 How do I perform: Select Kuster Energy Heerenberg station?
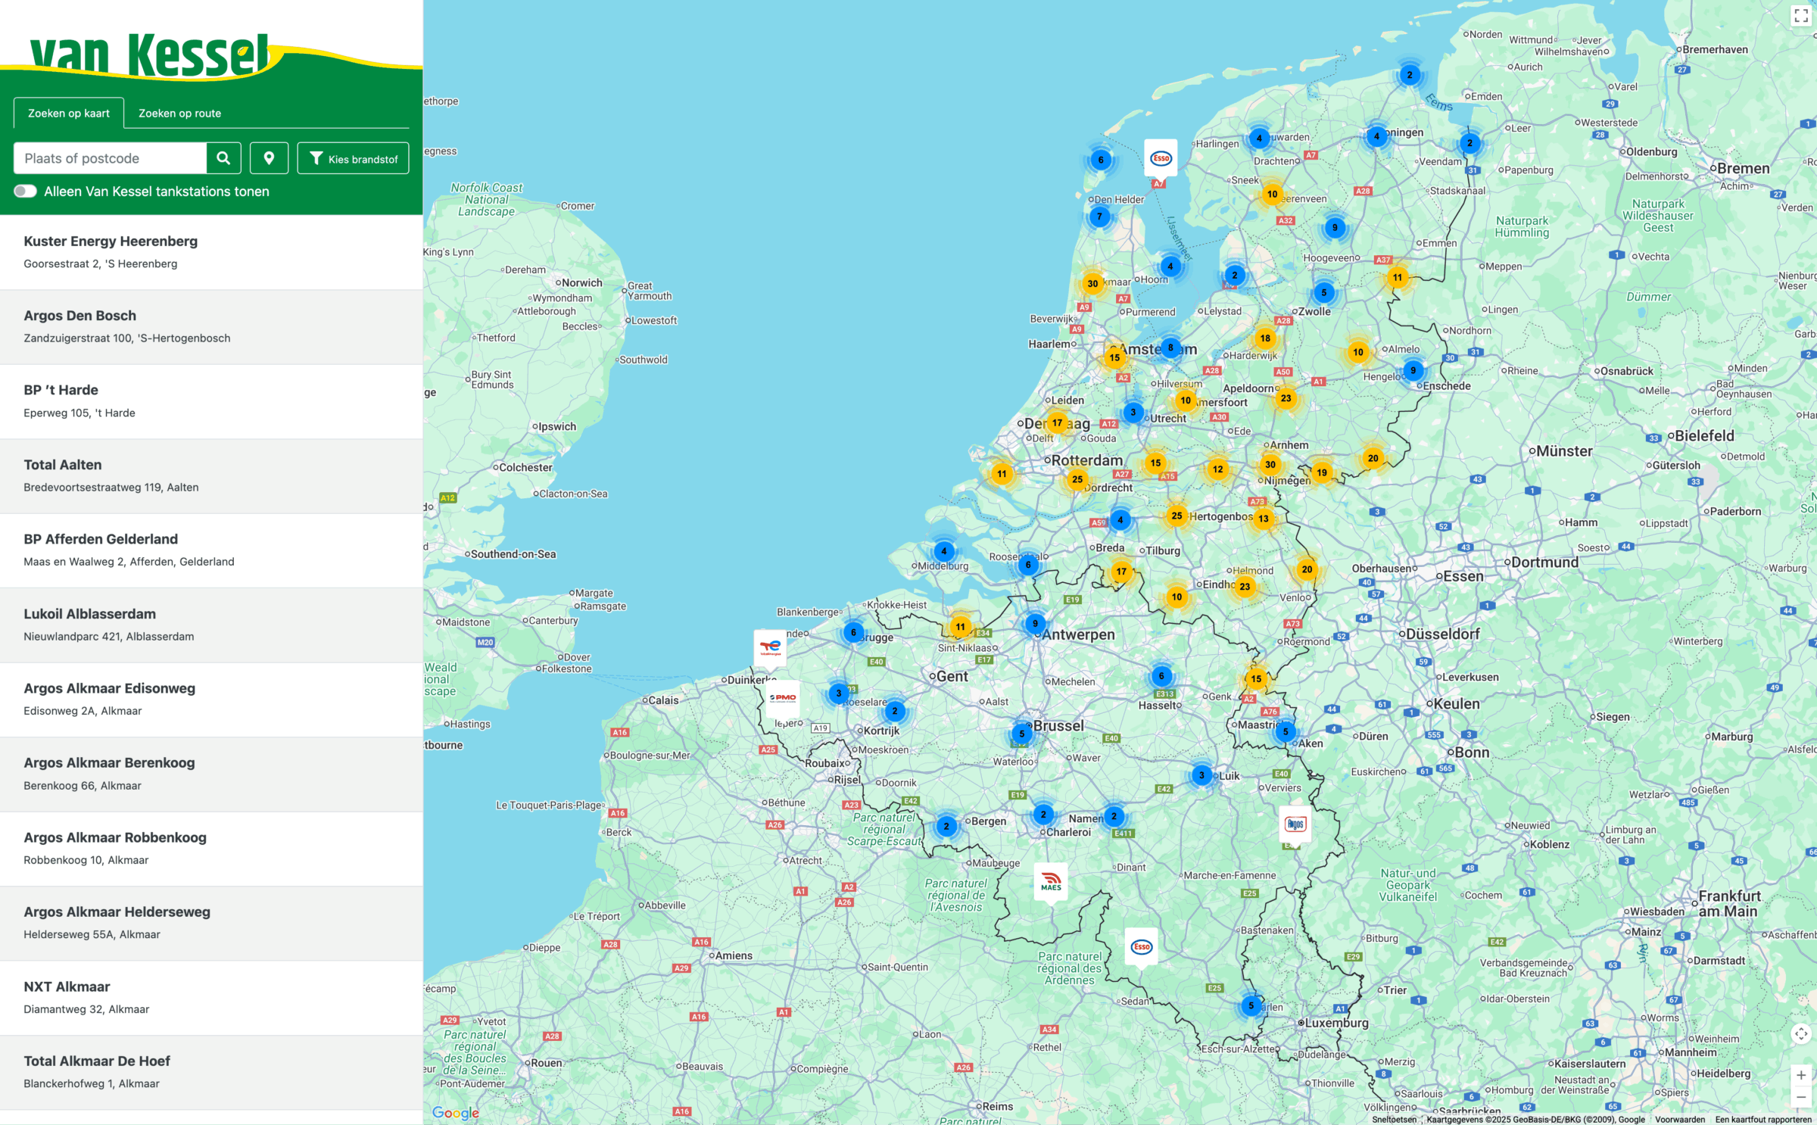[x=211, y=252]
